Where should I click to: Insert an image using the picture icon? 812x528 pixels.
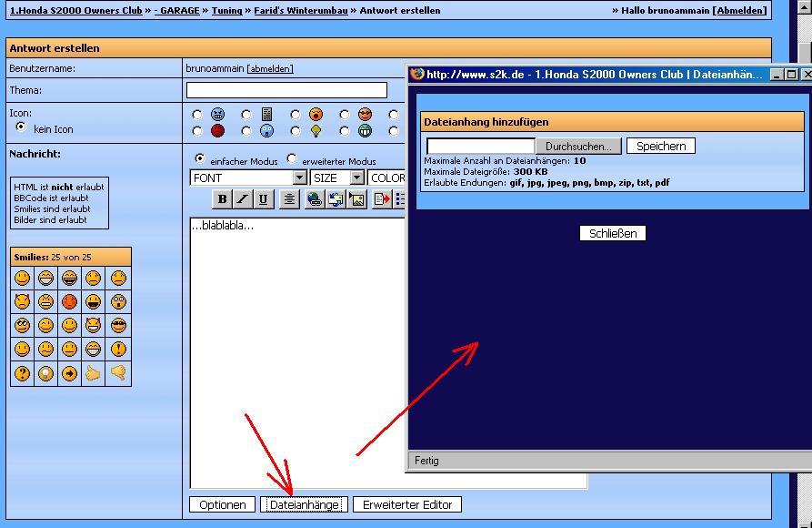(356, 199)
